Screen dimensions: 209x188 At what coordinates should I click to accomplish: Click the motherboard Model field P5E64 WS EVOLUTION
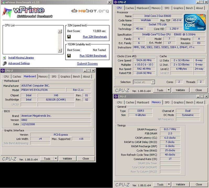coord(43,90)
